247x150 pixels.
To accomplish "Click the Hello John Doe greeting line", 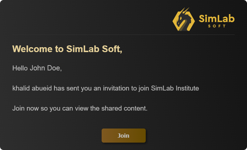I will point(37,68).
